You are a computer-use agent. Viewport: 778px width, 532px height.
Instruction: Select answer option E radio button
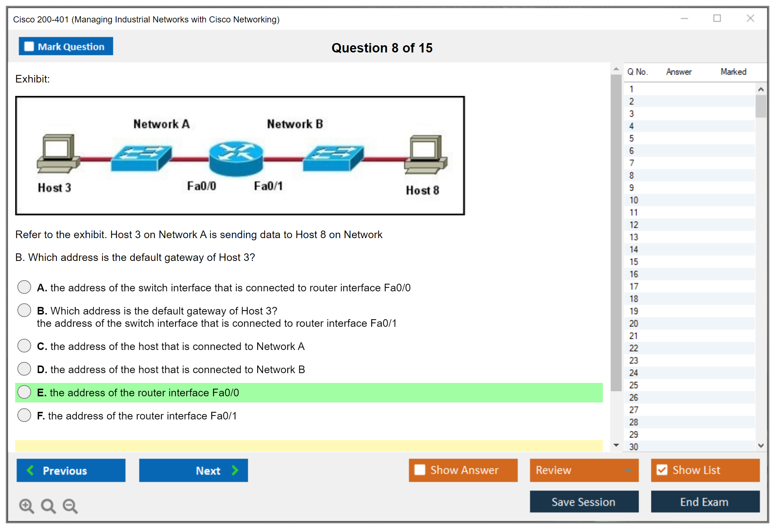point(24,392)
